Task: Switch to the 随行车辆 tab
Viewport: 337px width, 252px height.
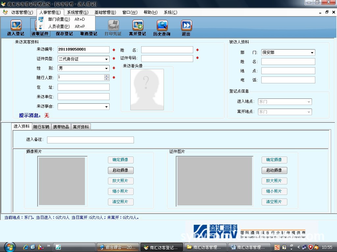Action: pyautogui.click(x=41, y=127)
